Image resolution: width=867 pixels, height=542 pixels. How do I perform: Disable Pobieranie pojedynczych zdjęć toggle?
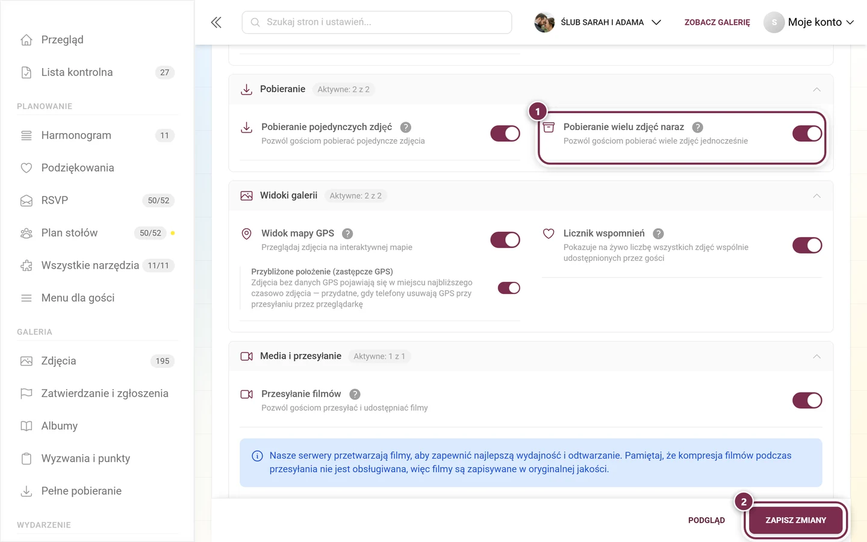tap(505, 133)
